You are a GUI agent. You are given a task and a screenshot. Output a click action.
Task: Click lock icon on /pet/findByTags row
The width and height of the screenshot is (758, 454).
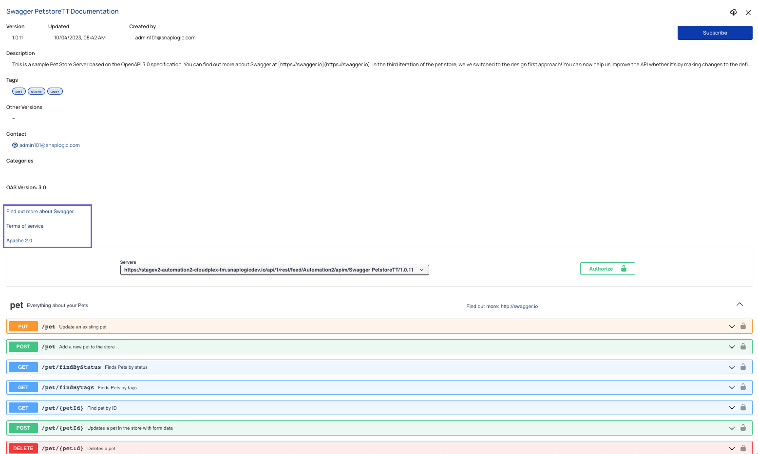(x=743, y=387)
